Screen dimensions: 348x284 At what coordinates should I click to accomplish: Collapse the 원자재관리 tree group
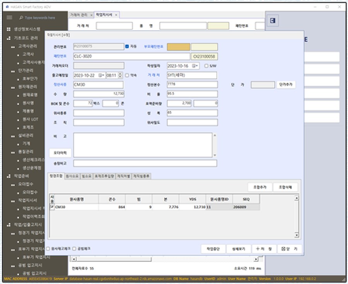[x=13, y=87]
